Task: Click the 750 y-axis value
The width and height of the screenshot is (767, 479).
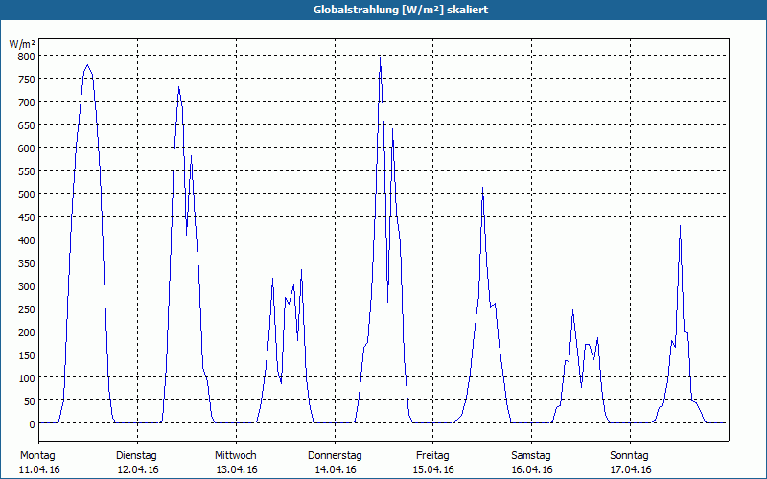Action: (26, 80)
